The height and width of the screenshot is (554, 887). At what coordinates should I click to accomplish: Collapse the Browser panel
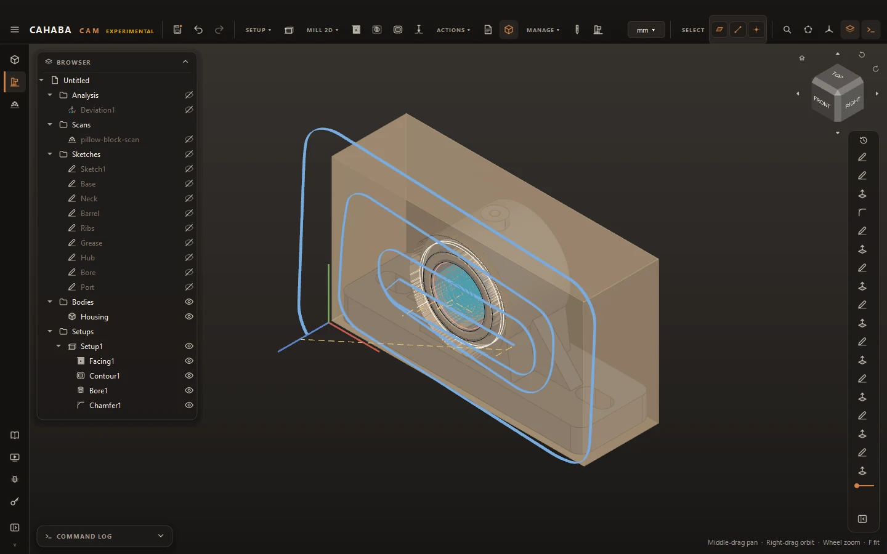185,62
